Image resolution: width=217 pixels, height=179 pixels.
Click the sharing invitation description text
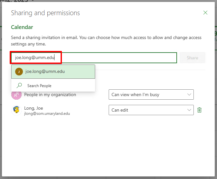pos(106,41)
